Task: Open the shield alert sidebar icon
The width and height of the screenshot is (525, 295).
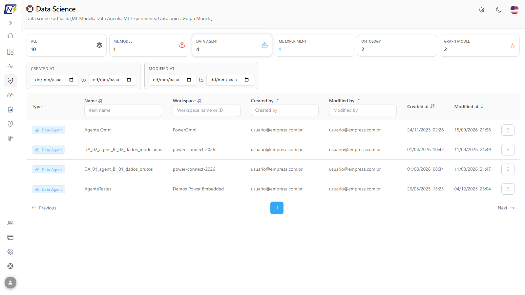Action: click(x=10, y=124)
